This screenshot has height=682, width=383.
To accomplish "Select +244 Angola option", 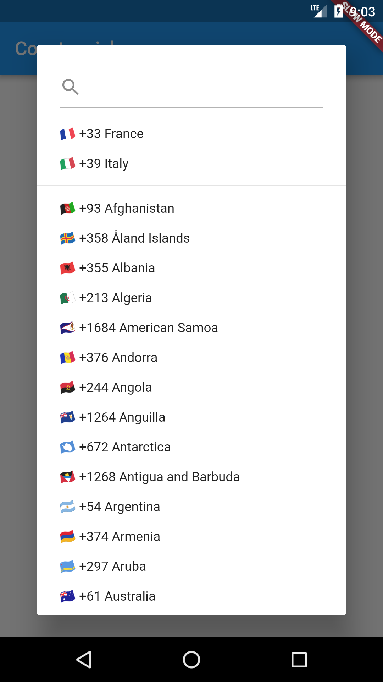I will click(x=116, y=388).
